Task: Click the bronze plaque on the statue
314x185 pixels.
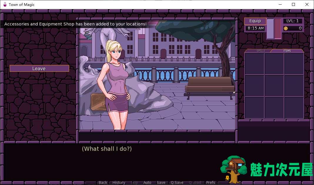Action: (98, 102)
